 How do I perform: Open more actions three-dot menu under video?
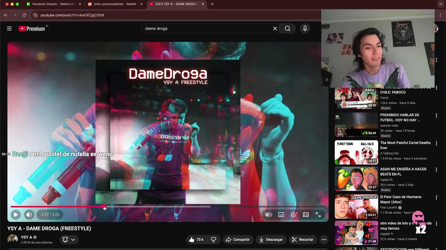click(x=324, y=240)
